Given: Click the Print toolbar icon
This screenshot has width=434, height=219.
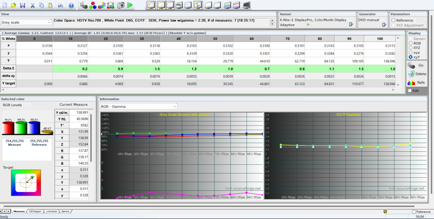Looking at the screenshot, I should click(x=60, y=5).
